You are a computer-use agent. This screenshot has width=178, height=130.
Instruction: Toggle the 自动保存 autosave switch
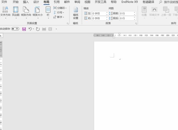[x=15, y=29]
